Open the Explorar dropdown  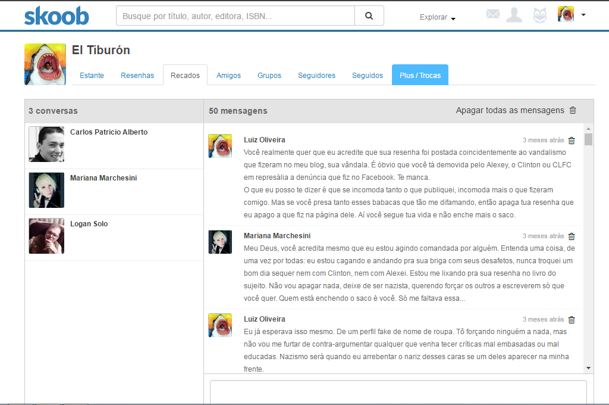(437, 17)
